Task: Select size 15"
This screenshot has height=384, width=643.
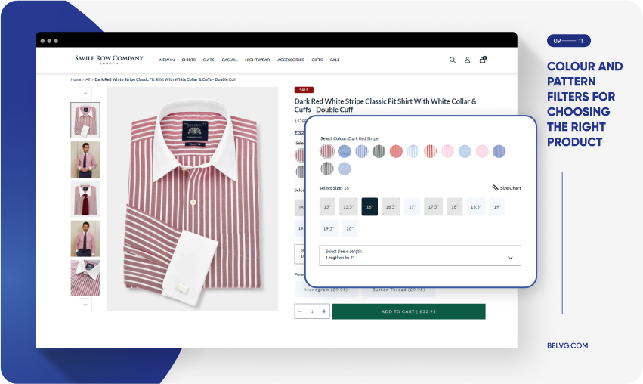Action: pos(327,207)
